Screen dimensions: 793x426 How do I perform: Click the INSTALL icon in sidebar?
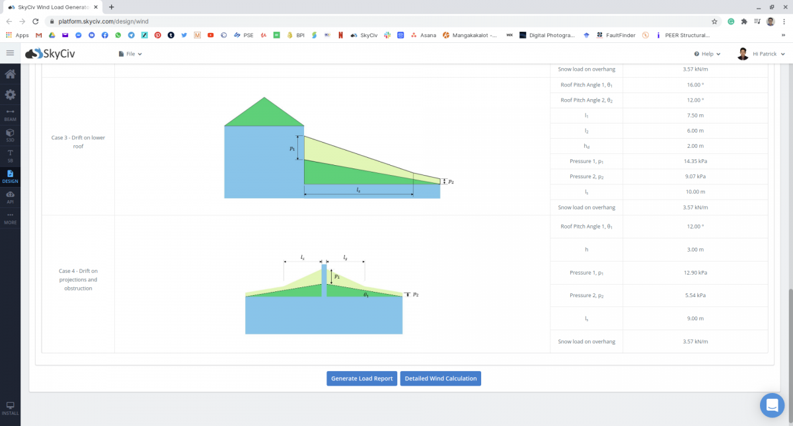10,408
